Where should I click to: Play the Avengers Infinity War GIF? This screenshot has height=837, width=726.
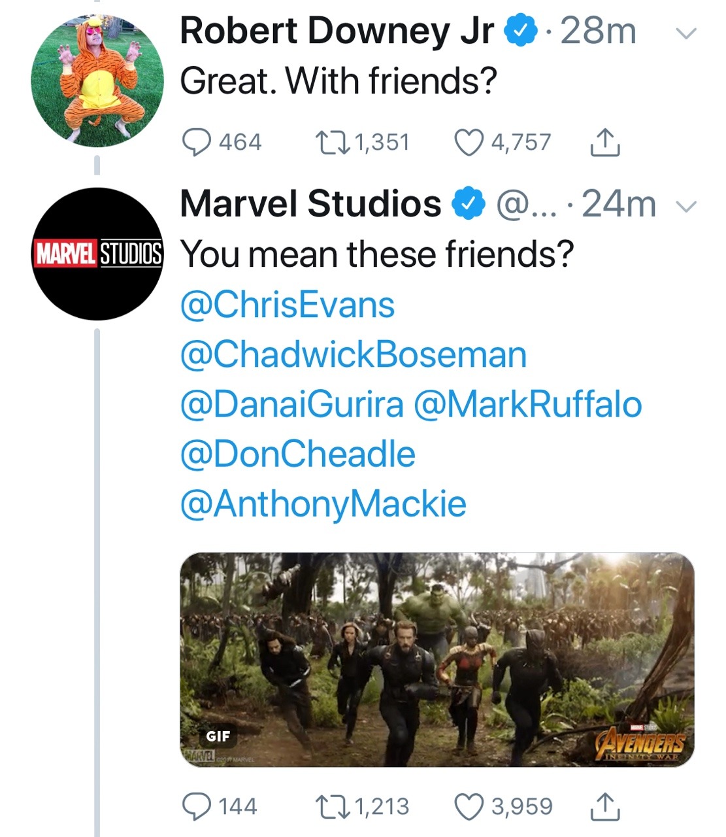pyautogui.click(x=437, y=659)
